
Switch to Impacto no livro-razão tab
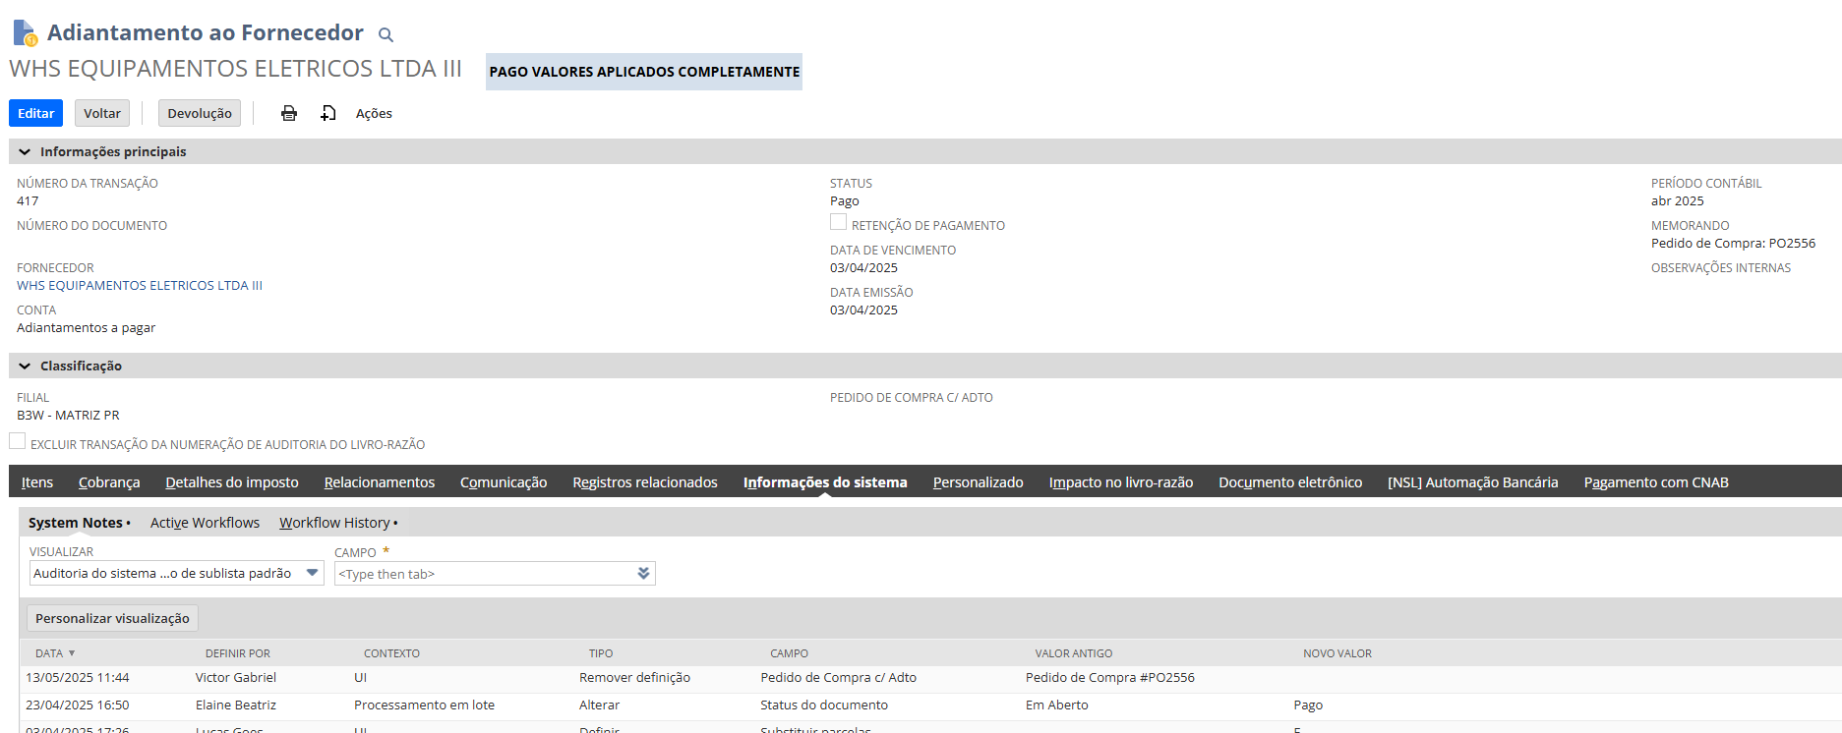click(1120, 482)
